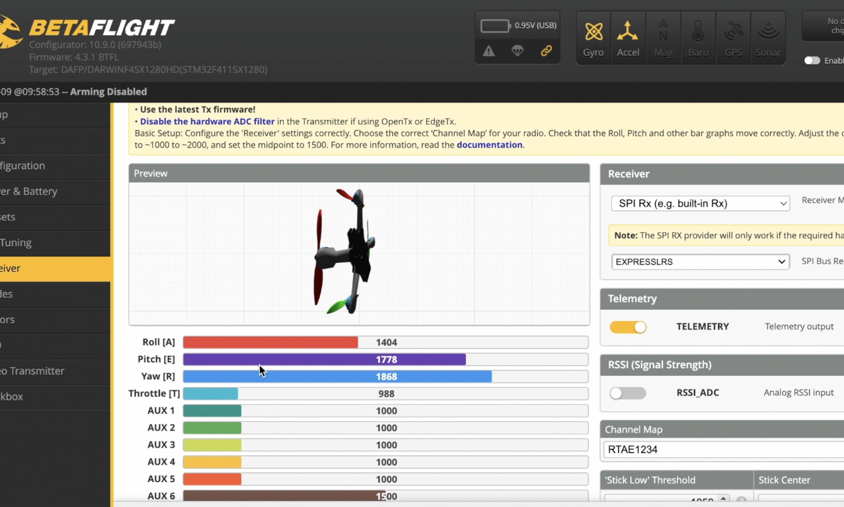Increase the Stick Low Threshold stepper
This screenshot has width=844, height=507.
click(x=723, y=498)
